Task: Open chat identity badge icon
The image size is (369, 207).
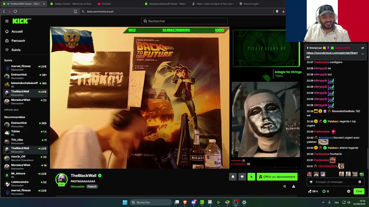Action: pyautogui.click(x=311, y=182)
